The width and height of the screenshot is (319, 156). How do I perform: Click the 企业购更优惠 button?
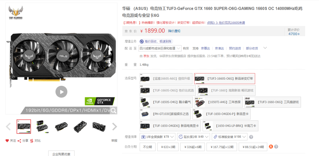61,154
